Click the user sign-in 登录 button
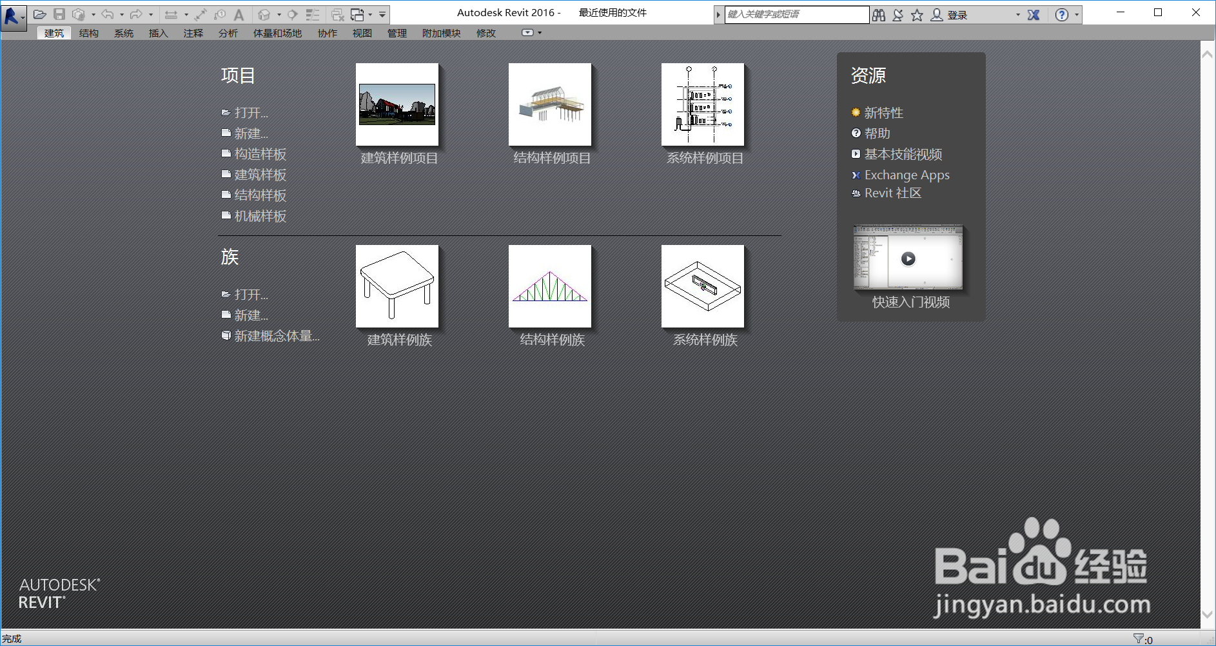This screenshot has width=1216, height=646. click(x=950, y=15)
